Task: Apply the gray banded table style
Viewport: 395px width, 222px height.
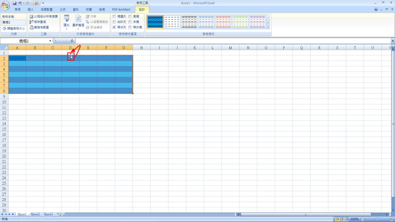Action: [189, 22]
